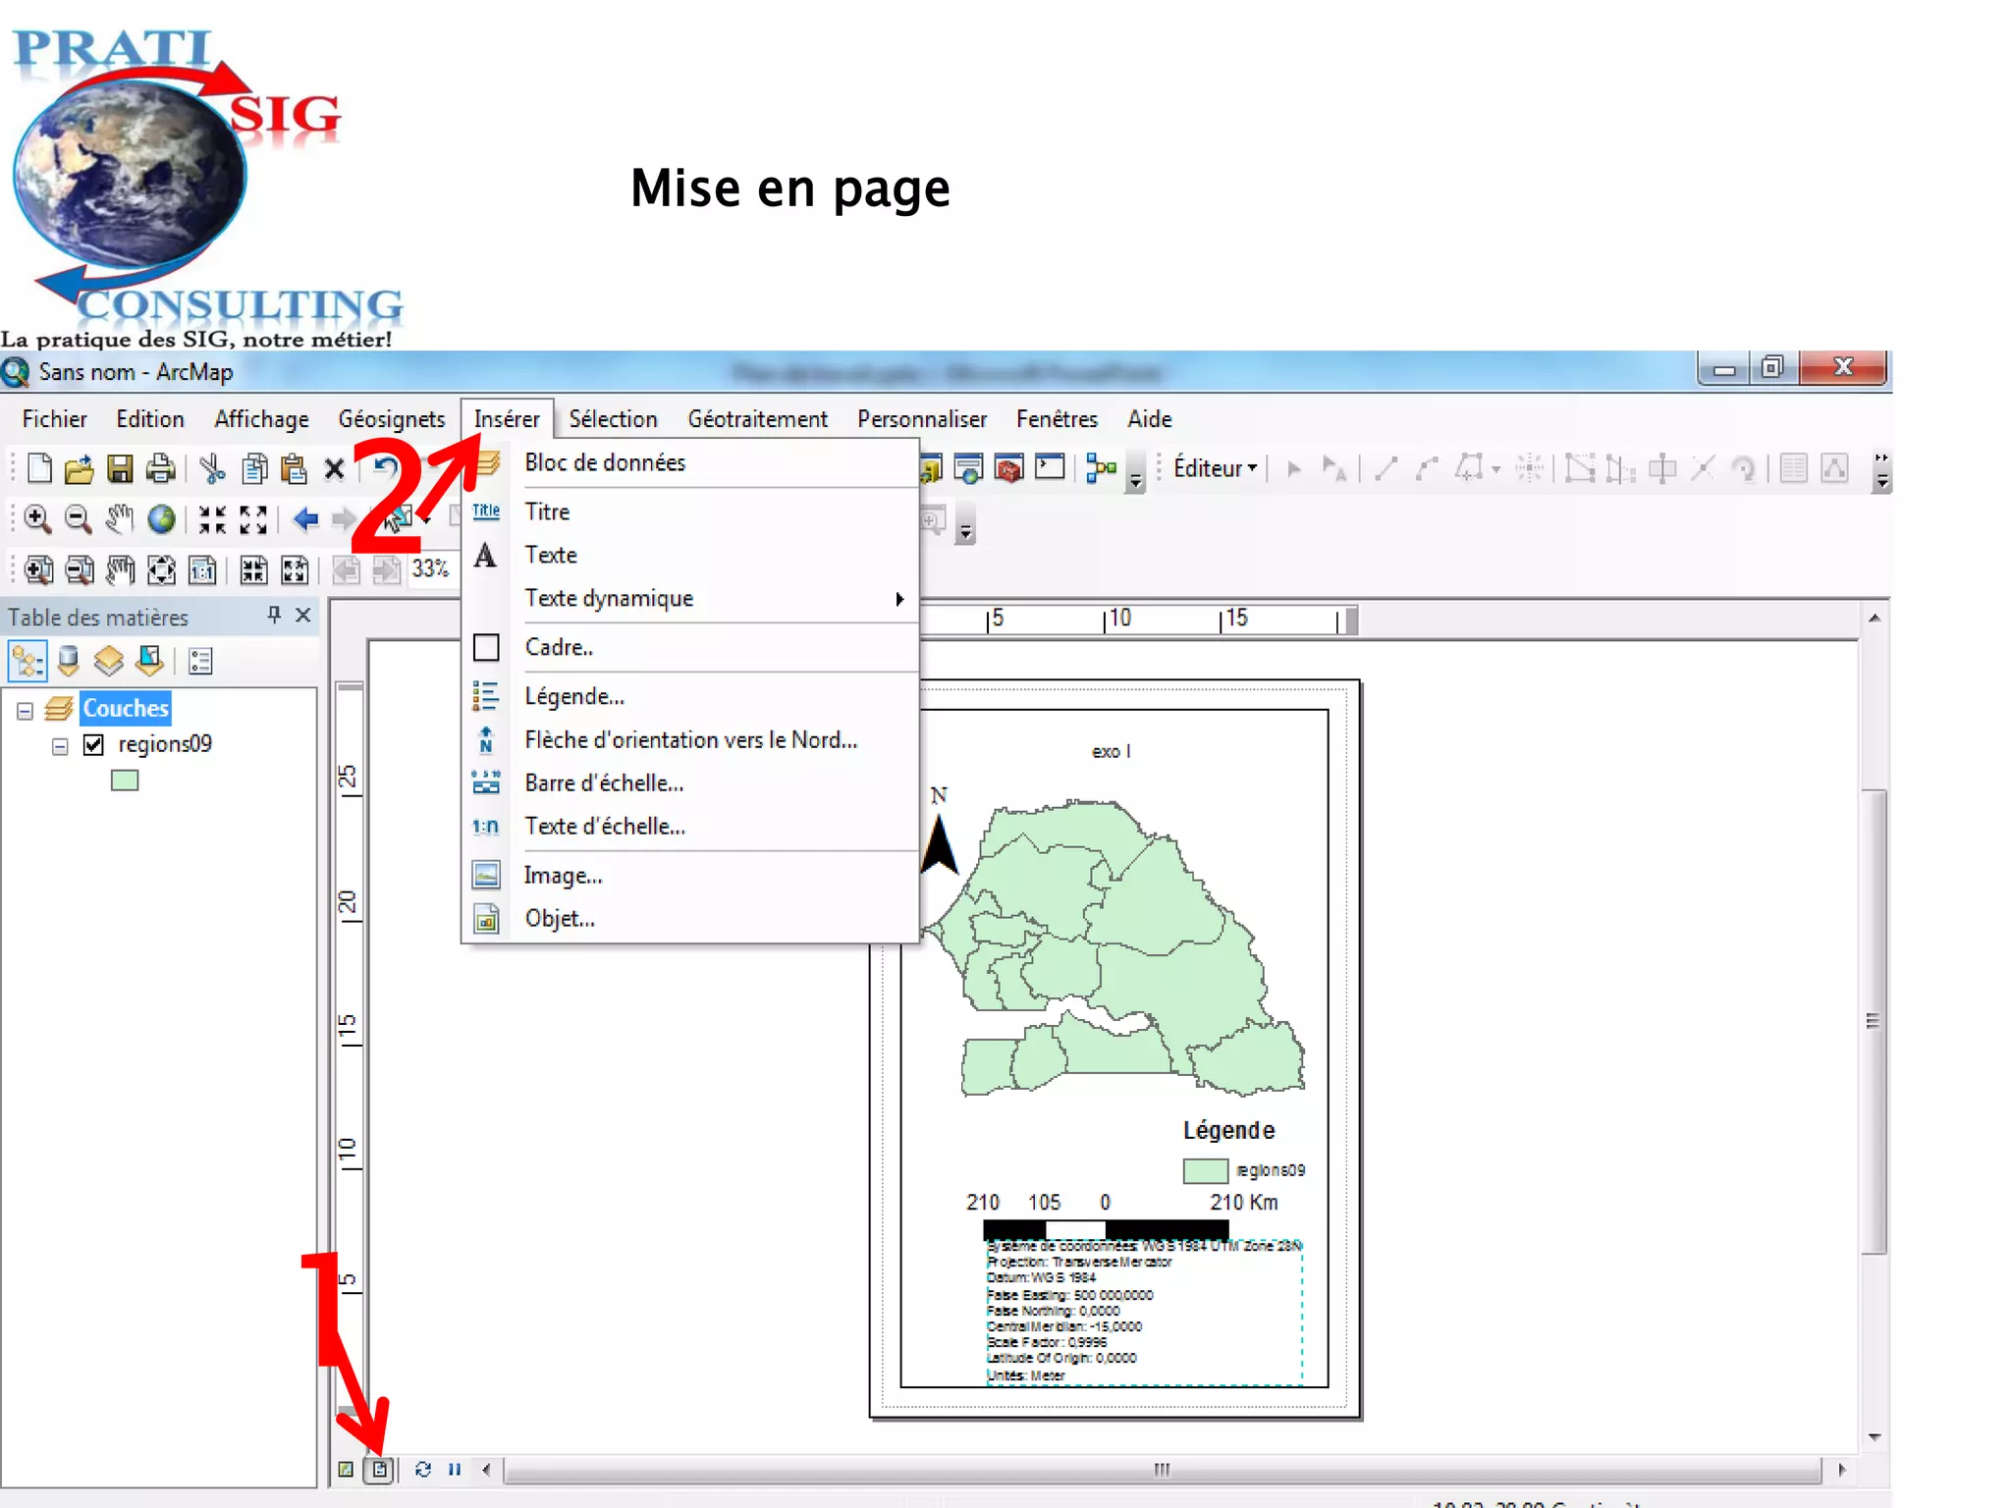
Task: Select the Couches data frame item
Action: tap(126, 709)
